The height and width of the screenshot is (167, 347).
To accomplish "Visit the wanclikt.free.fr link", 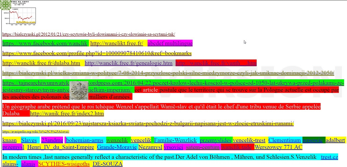I will (x=117, y=43).
